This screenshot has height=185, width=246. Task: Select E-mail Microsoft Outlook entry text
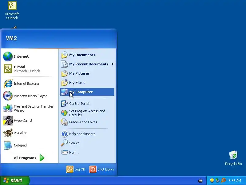pos(27,69)
